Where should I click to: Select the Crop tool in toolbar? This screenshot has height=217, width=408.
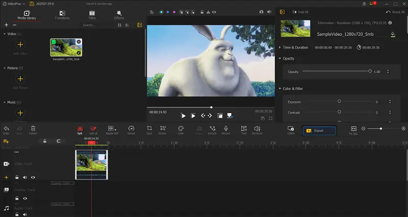click(149, 129)
